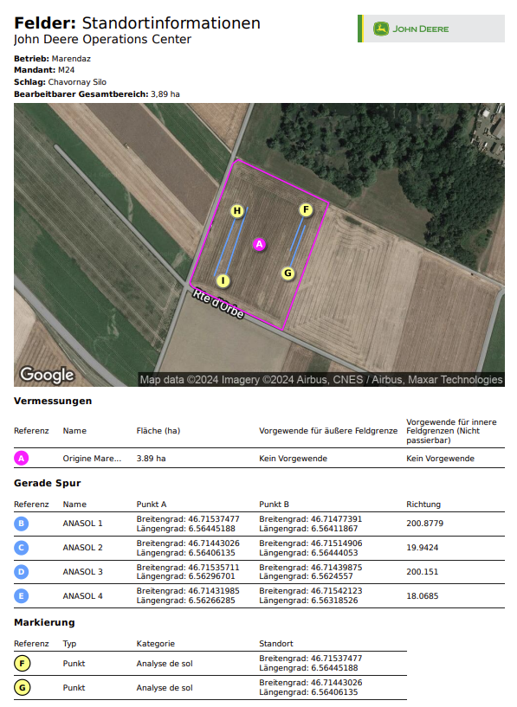The width and height of the screenshot is (517, 707).
Task: Click the John Deere logo
Action: coord(411,29)
